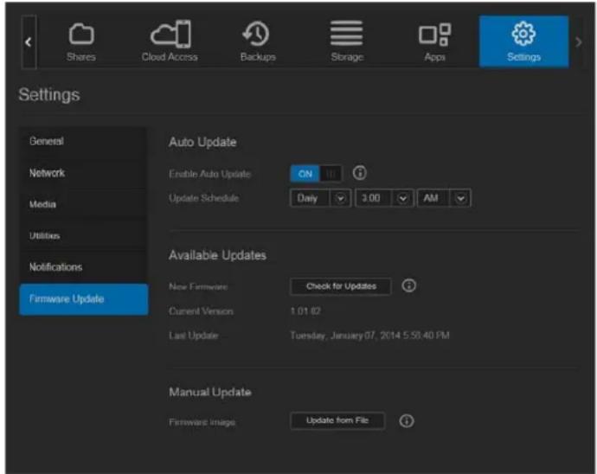597x474 pixels.
Task: Click the Auto Update section heading
Action: [x=202, y=142]
